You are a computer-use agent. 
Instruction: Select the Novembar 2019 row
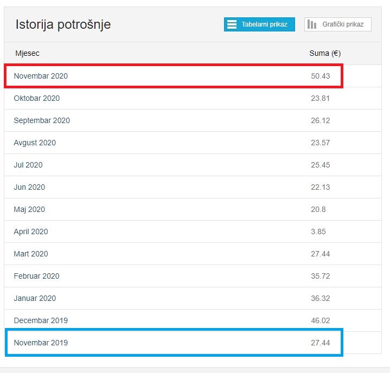tap(193, 343)
